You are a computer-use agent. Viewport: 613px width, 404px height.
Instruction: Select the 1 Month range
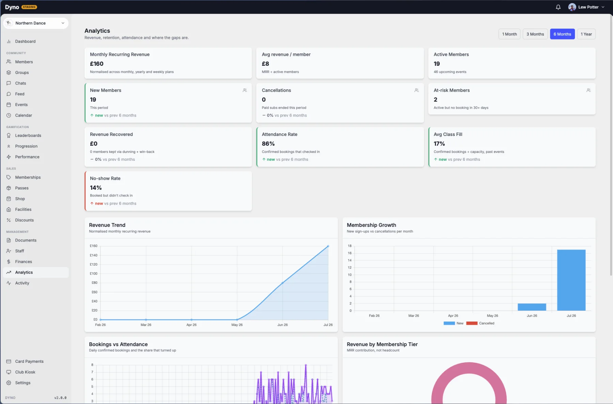coord(509,34)
